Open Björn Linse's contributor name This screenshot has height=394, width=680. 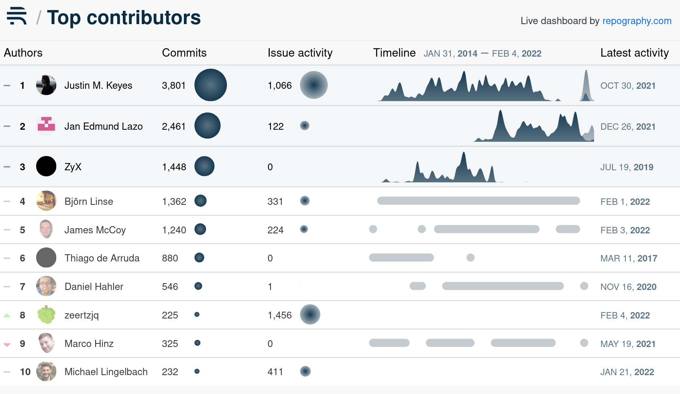(x=89, y=202)
